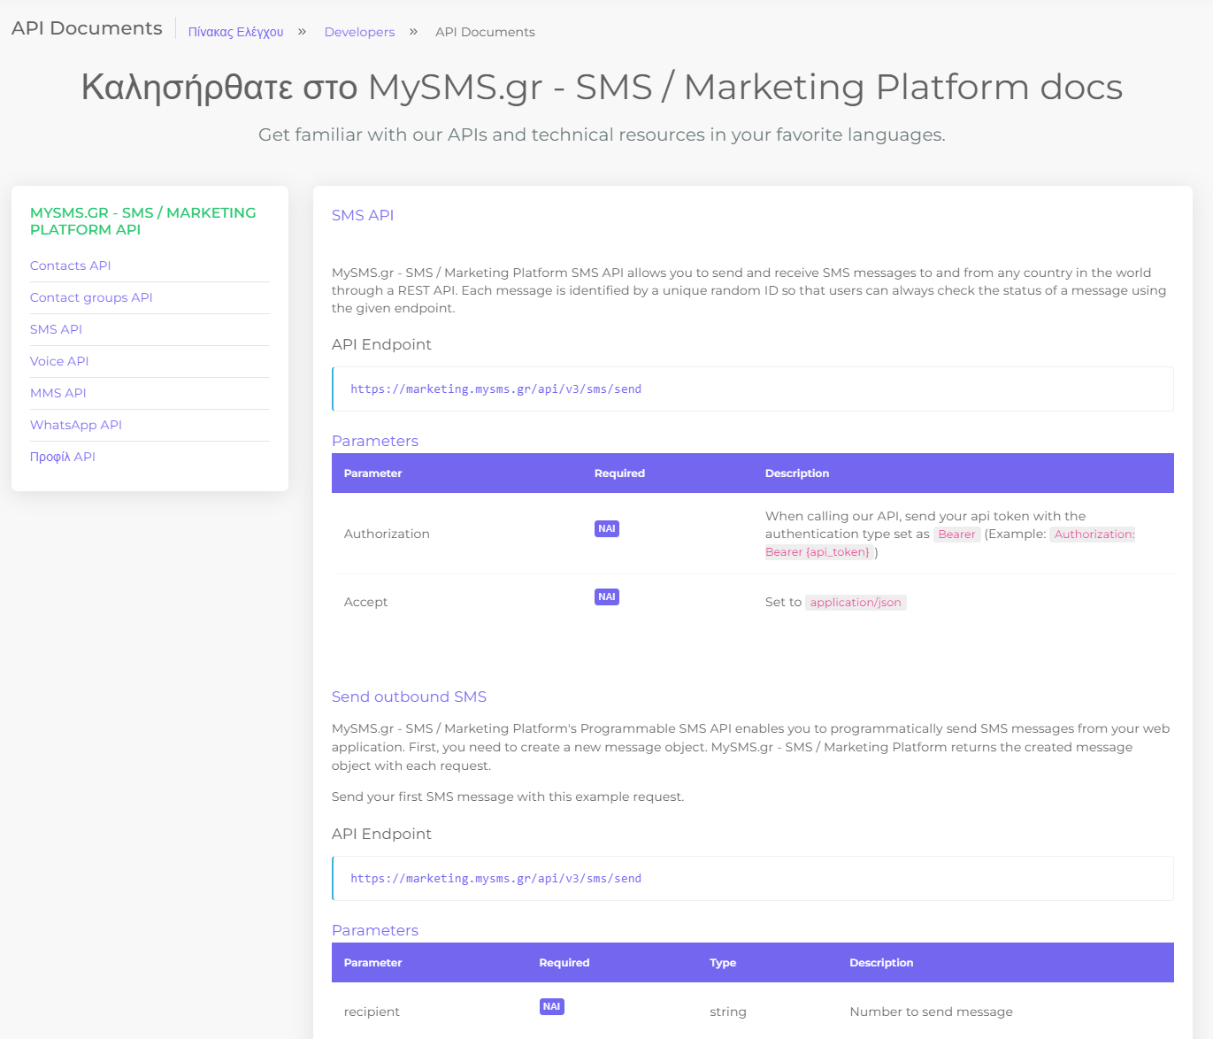Click the recipient parameter cell
1213x1039 pixels.
point(372,1012)
